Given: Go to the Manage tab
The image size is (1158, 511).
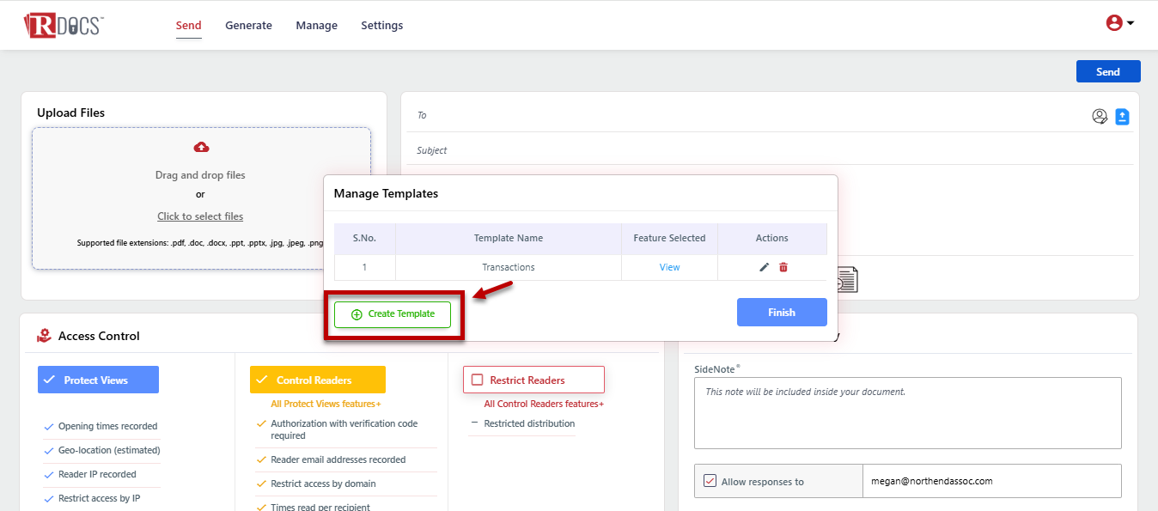Looking at the screenshot, I should (x=316, y=26).
